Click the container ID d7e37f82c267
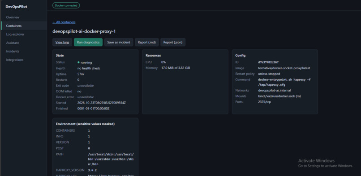The height and width of the screenshot is (176, 361). [269, 62]
